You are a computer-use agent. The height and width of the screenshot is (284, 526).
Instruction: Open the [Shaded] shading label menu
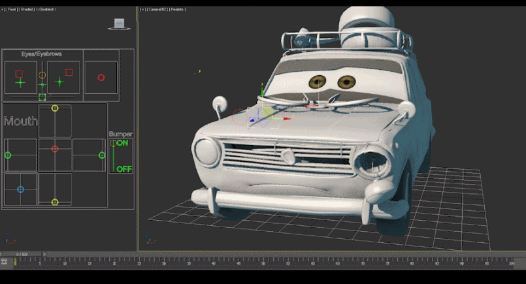point(27,9)
